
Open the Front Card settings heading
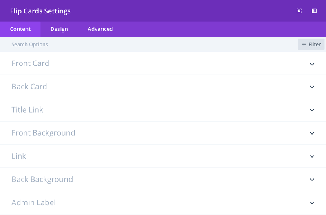tap(30, 63)
